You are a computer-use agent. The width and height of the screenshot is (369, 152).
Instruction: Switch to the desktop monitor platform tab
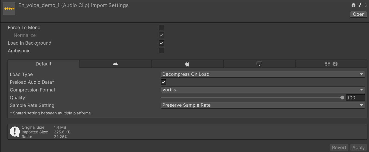pos(259,64)
